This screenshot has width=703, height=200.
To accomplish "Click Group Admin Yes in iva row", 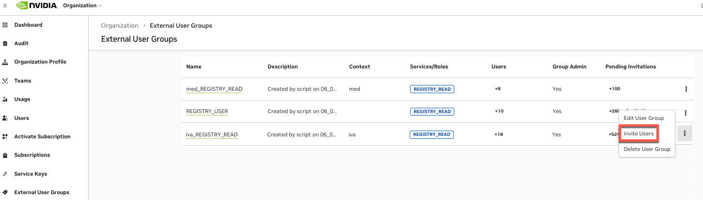I will point(557,134).
